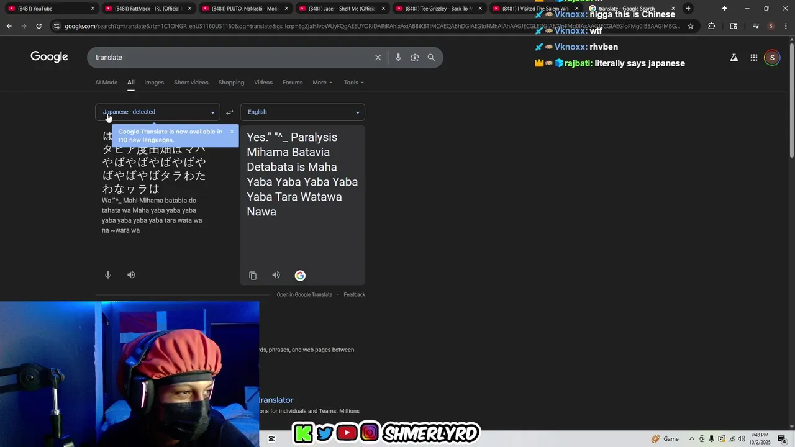Close the Jace! - Shelf Me tab
The image size is (795, 447).
383,9
